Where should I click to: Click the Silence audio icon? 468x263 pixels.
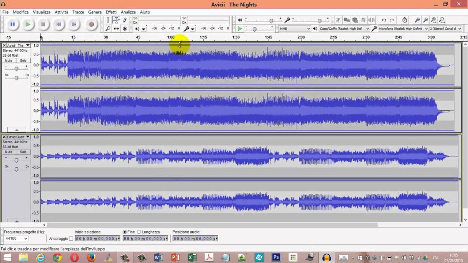point(371,20)
